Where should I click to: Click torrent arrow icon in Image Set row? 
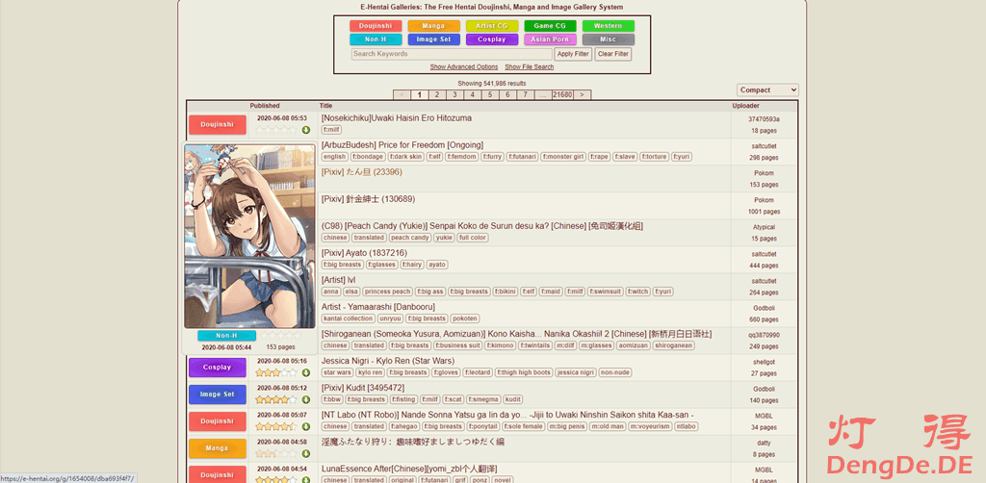(306, 400)
